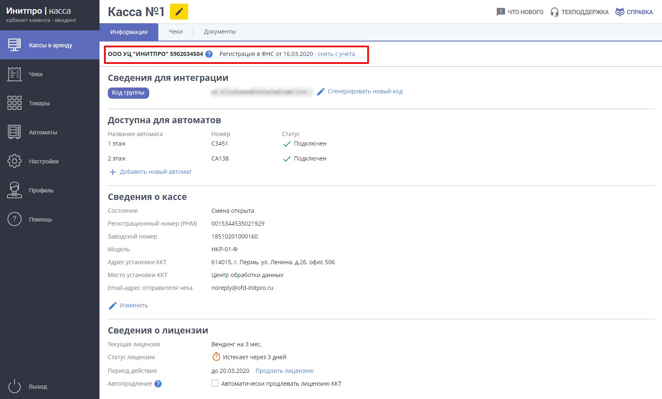Click the model value НКР-01-Ф
662x399 pixels.
pos(225,249)
